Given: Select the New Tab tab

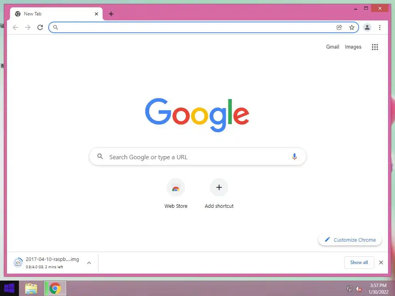Looking at the screenshot, I should point(56,14).
